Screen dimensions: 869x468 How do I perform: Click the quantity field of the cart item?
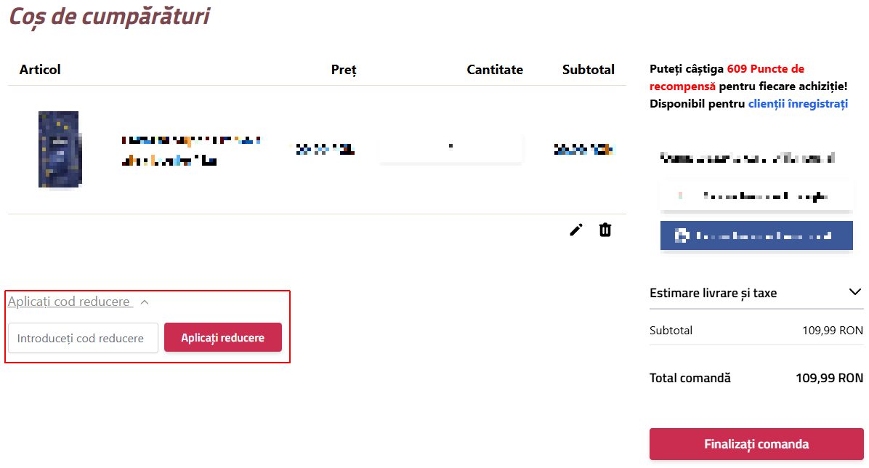pyautogui.click(x=451, y=148)
